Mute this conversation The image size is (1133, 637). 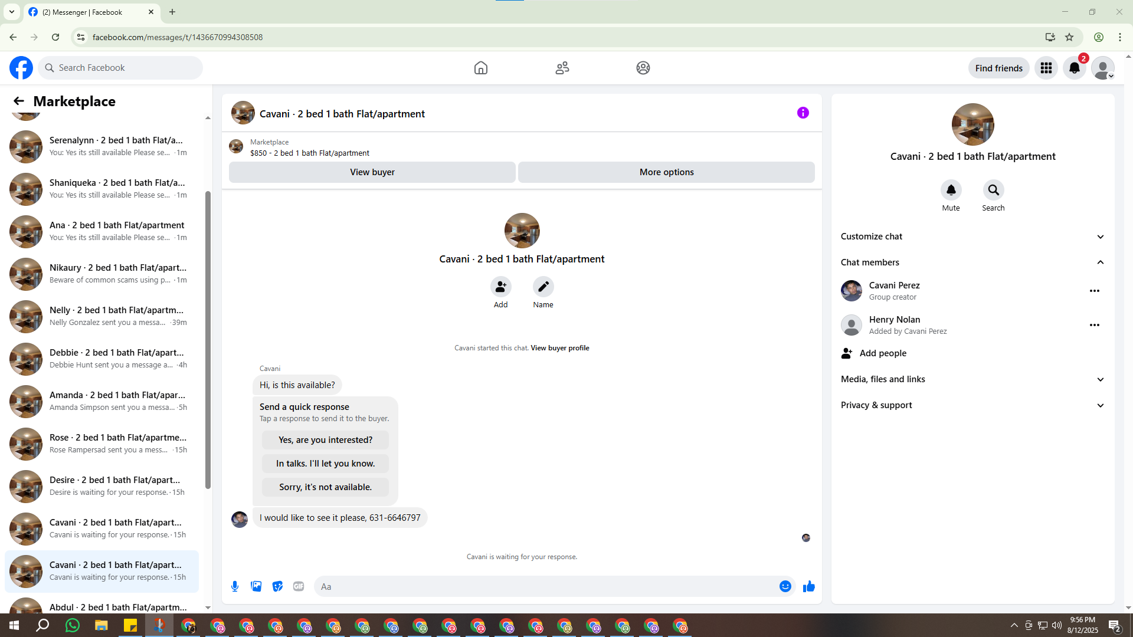[951, 190]
